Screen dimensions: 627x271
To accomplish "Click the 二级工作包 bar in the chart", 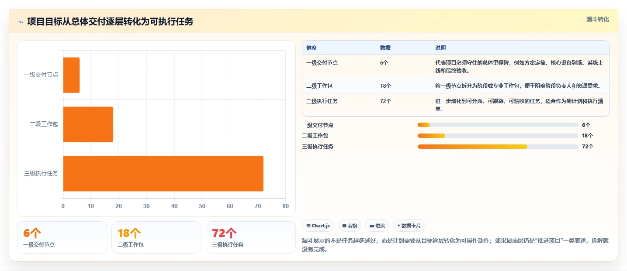I will click(88, 124).
